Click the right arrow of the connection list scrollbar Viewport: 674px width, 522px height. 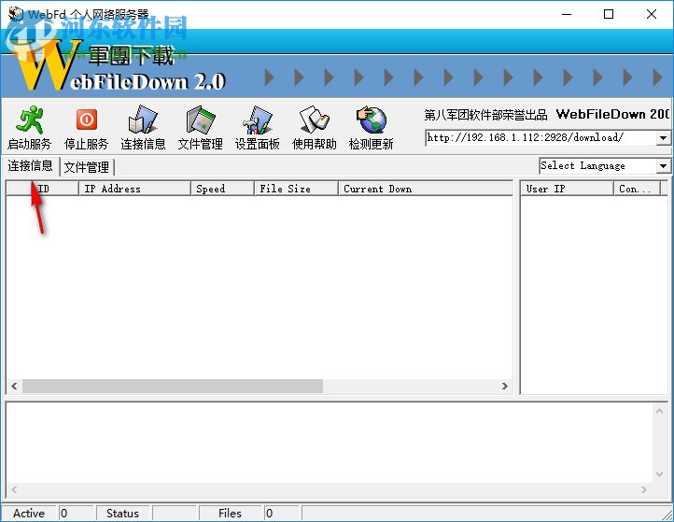(x=505, y=386)
